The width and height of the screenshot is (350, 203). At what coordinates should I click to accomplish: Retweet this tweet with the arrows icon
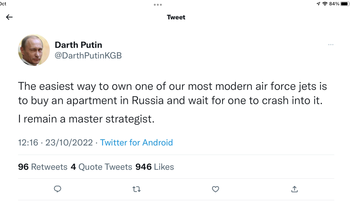pyautogui.click(x=136, y=189)
